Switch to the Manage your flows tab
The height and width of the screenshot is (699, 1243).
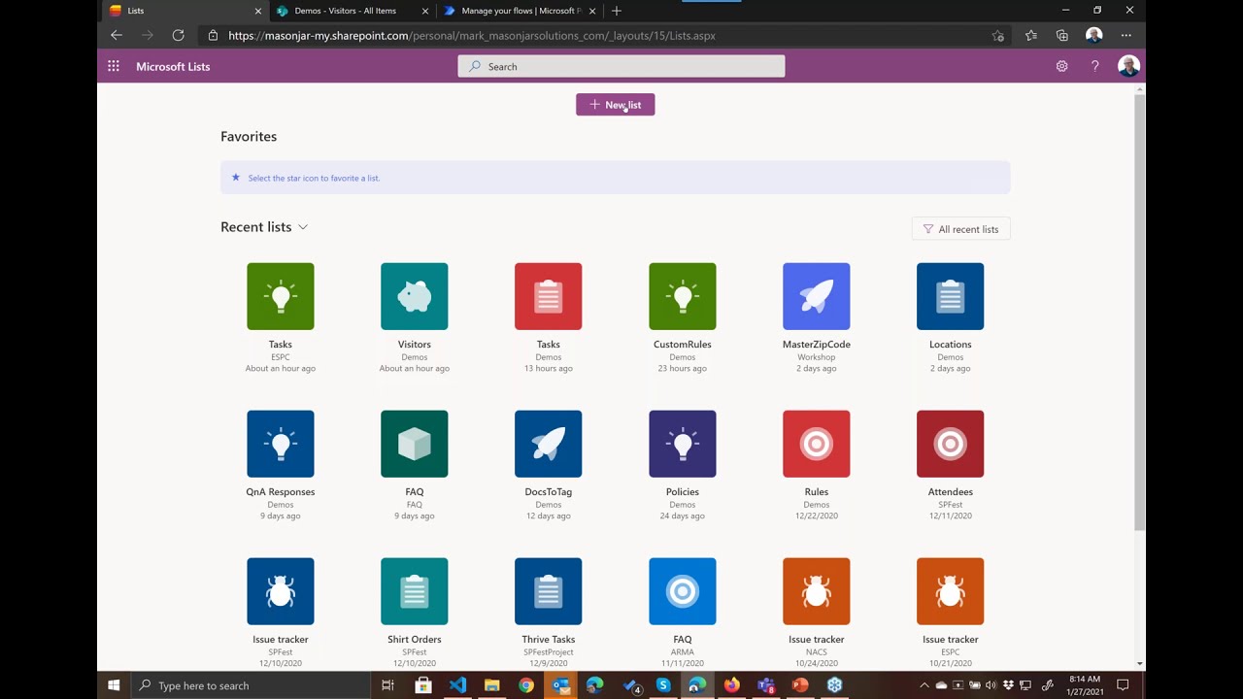tap(520, 11)
